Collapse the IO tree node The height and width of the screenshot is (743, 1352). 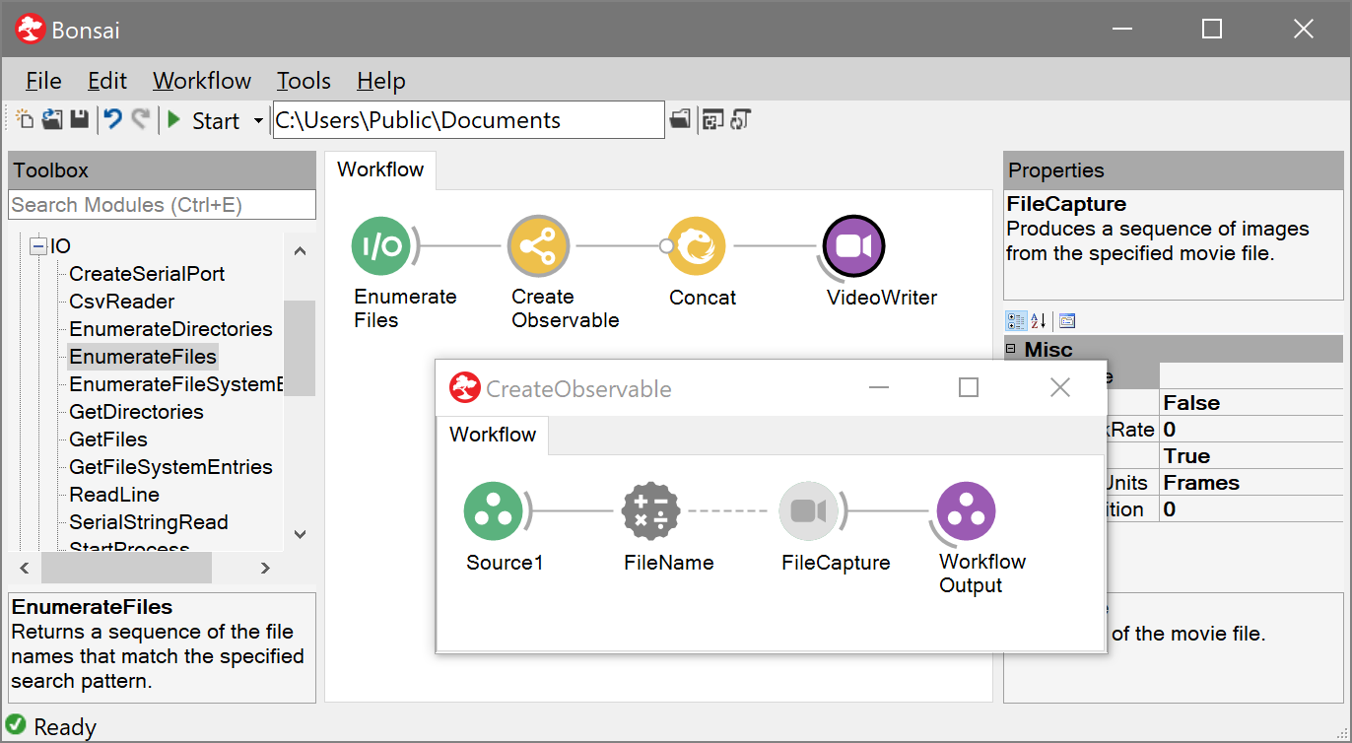point(38,246)
